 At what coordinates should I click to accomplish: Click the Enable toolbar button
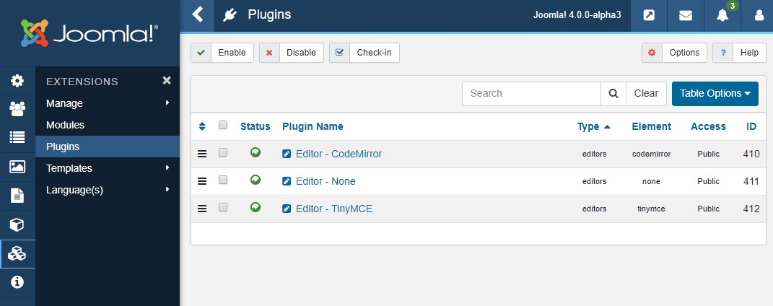tap(222, 53)
